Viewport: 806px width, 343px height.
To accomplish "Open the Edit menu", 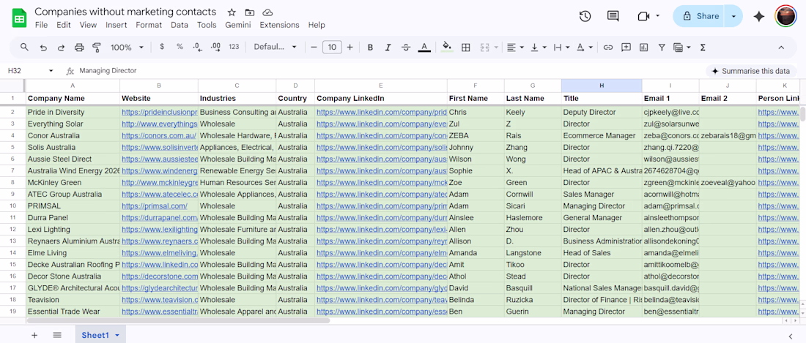I will [x=64, y=25].
